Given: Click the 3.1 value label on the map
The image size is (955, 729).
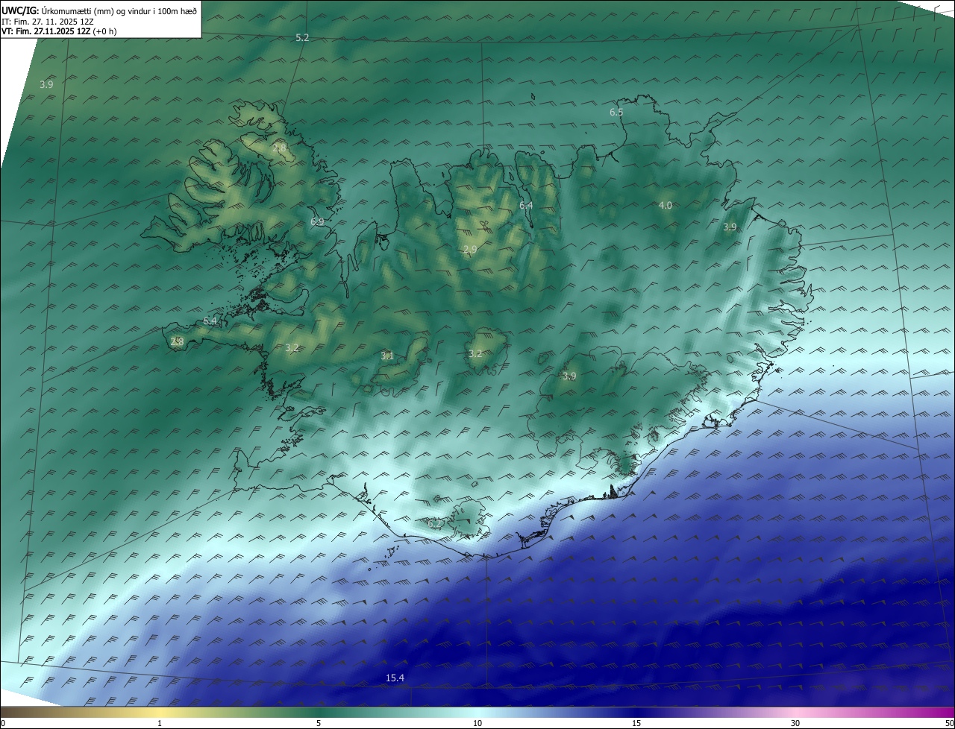Looking at the screenshot, I should [x=387, y=356].
